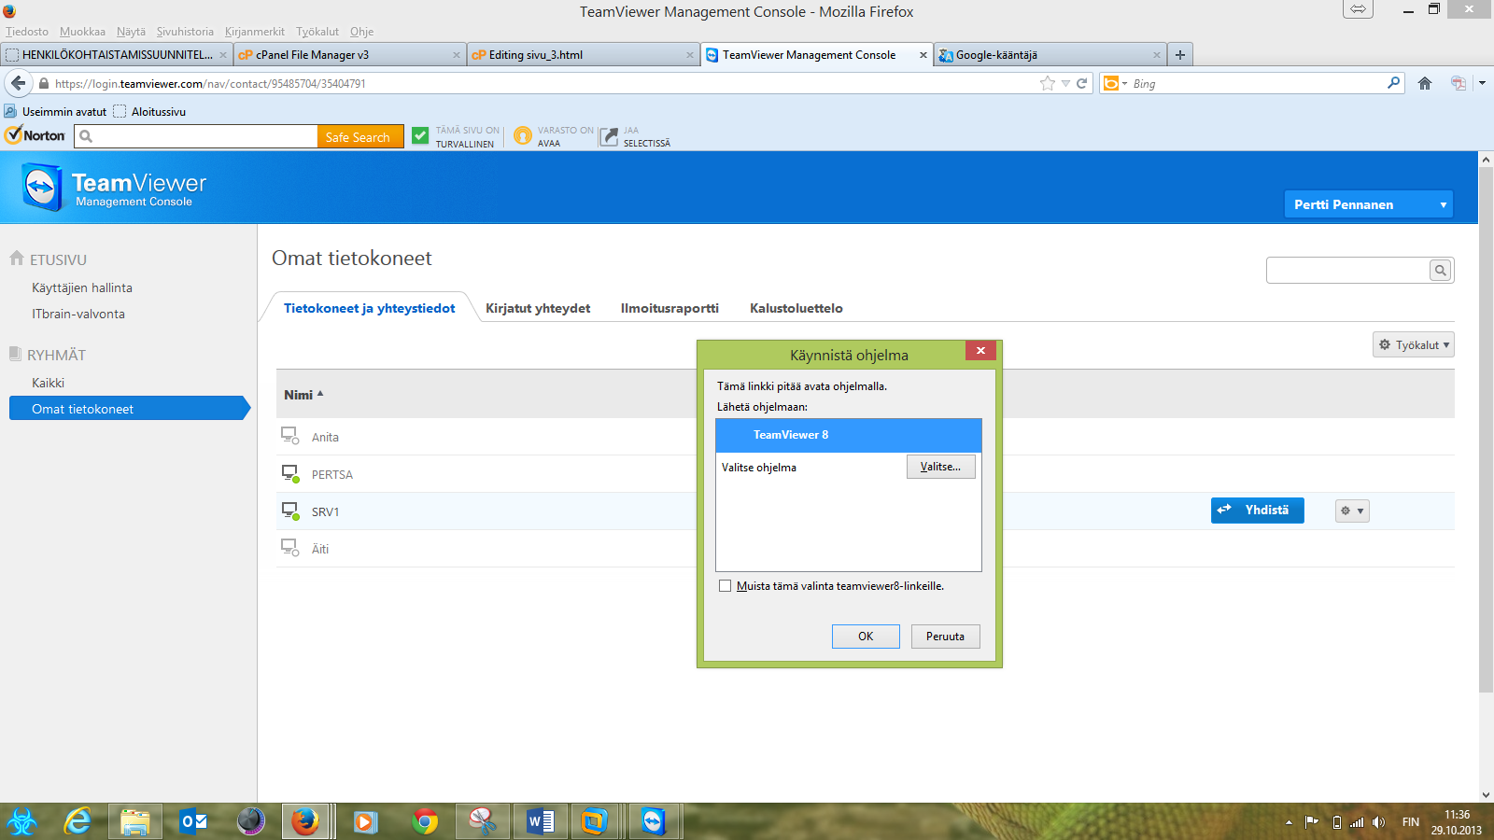Select Omat tietokoneet group in sidebar
This screenshot has height=840, width=1494.
pos(129,408)
